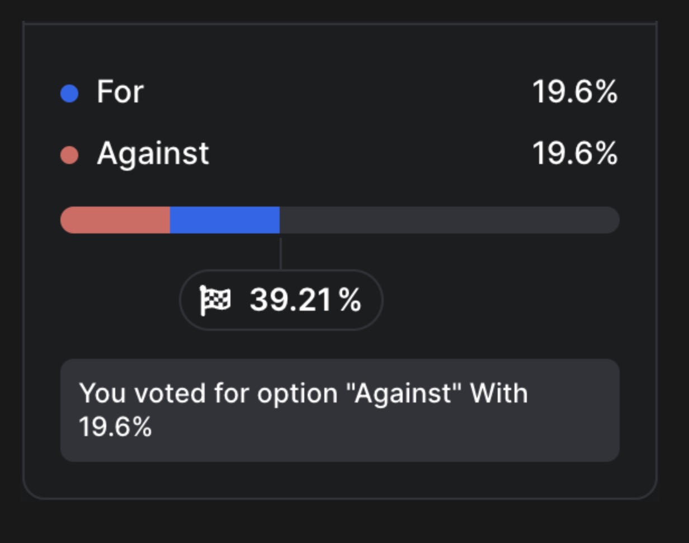The image size is (689, 543).
Task: Click the voted Against confirmation message box
Action: point(341,409)
